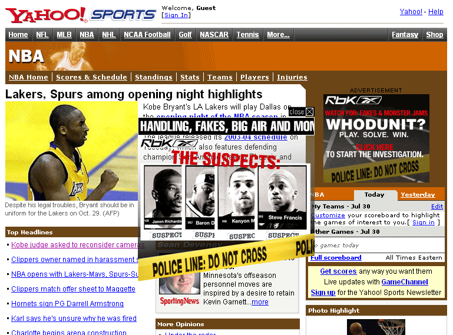Viewport: 453px width, 335px height.
Task: Go to the Fantasy section
Action: 405,35
